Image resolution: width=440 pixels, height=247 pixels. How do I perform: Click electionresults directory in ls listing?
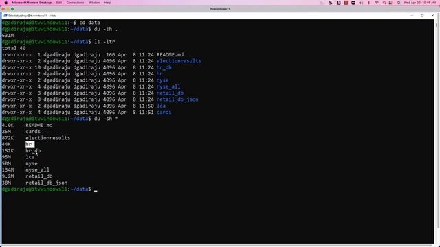pos(179,61)
